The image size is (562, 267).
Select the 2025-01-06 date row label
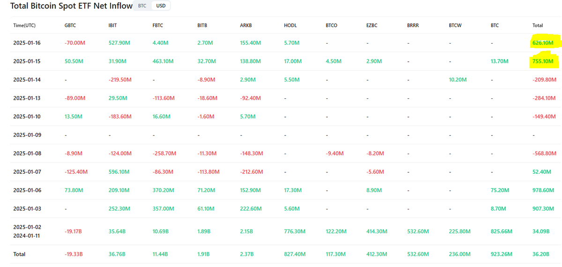(27, 190)
